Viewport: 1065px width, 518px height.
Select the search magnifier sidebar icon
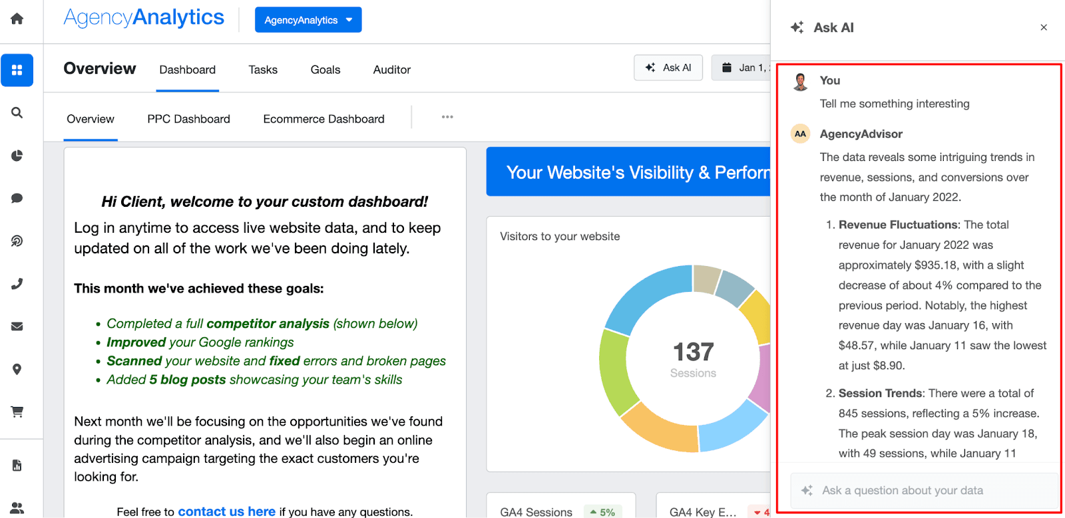coord(17,113)
